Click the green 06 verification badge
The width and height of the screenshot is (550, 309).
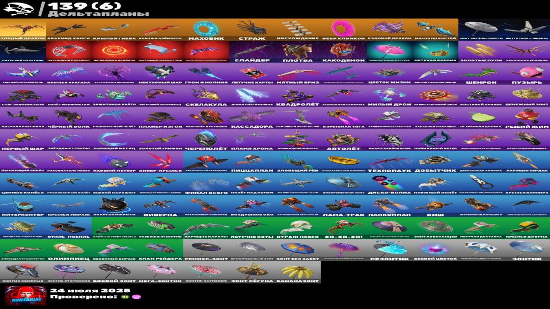coord(125,297)
